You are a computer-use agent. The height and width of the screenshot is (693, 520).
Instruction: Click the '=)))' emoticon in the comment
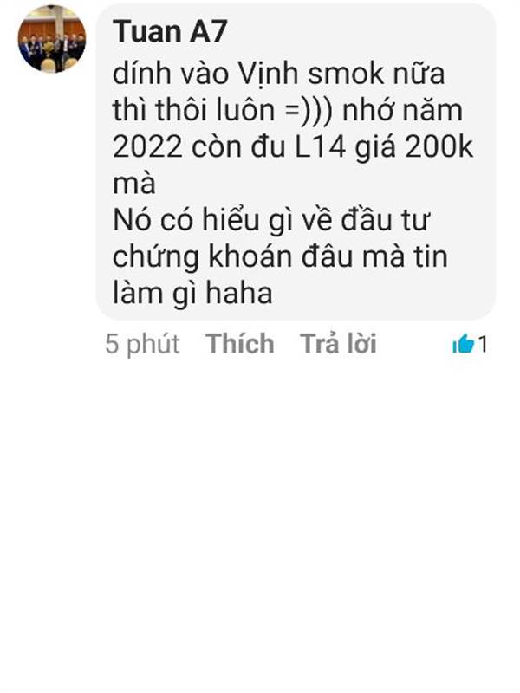click(309, 110)
